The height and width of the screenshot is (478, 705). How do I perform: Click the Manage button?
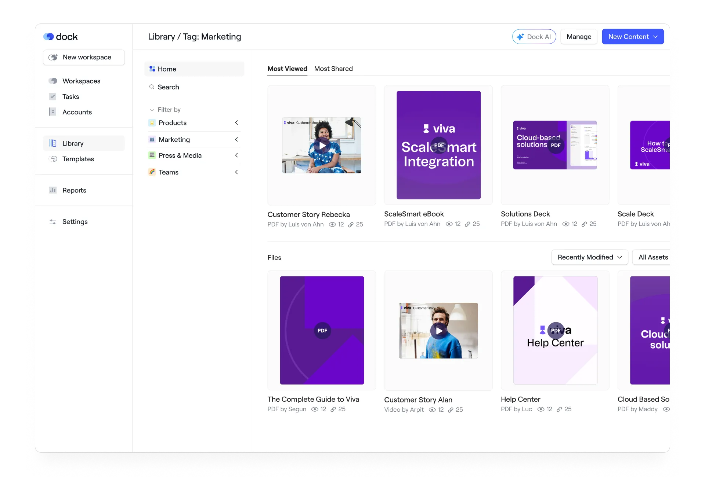(x=579, y=37)
